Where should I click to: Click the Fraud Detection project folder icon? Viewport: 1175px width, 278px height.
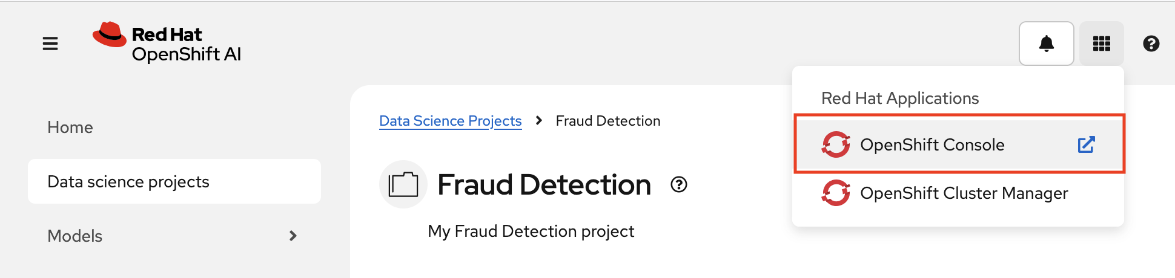click(403, 184)
